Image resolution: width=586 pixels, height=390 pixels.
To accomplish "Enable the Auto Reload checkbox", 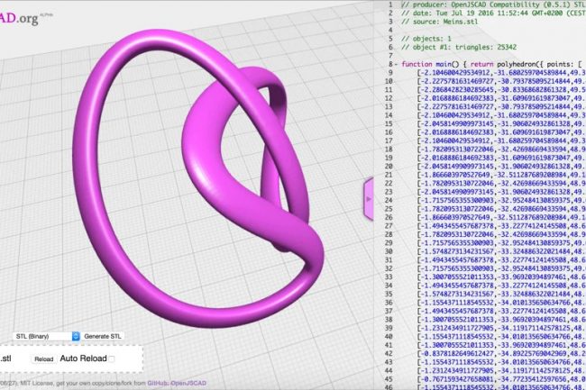I will pos(112,358).
